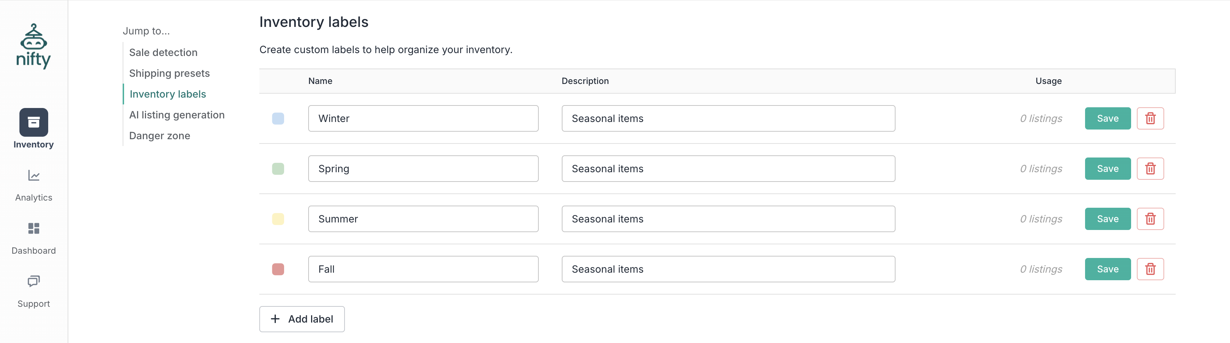This screenshot has width=1230, height=343.
Task: Jump to Danger zone section
Action: [159, 136]
